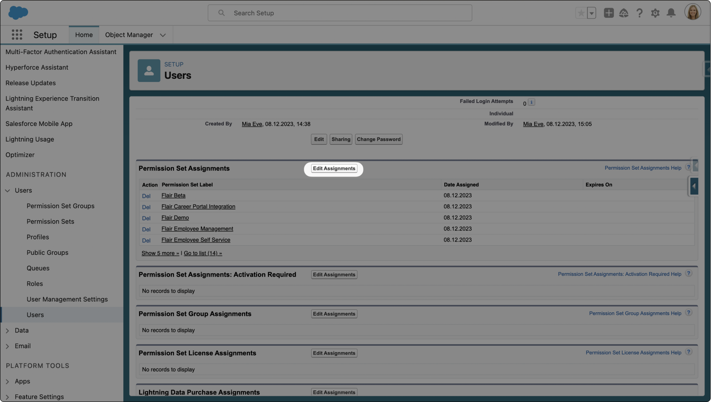Open the Flair Beta permission set
Screen dimensions: 711x402
[173, 195]
